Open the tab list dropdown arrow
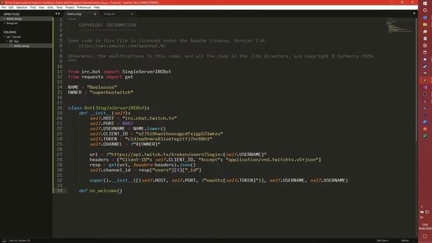 414,13
